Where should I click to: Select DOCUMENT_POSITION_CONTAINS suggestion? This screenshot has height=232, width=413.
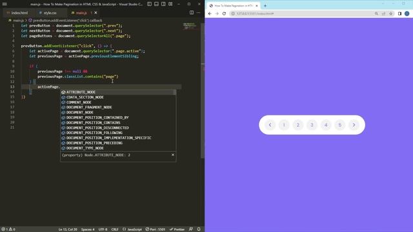[118, 122]
